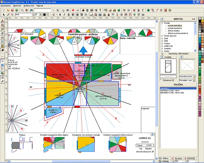Pick the yellow color swatch in palette
204x163 pixels.
point(203,21)
